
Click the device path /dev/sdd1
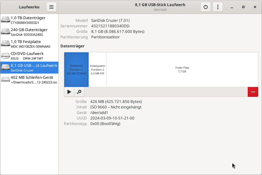pos(99,112)
